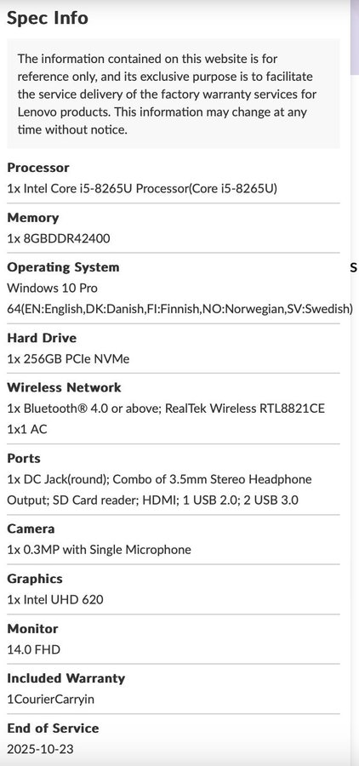359x766 pixels.
Task: Select the Hard Drive label
Action: [x=42, y=338]
